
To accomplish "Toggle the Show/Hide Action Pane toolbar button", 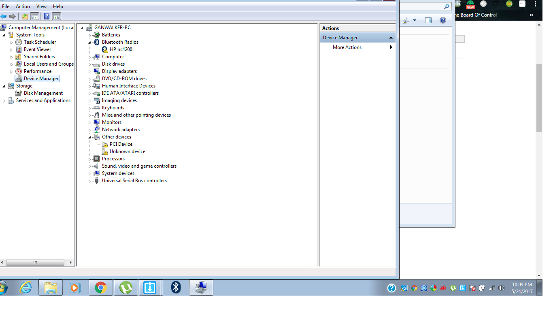I will (57, 16).
